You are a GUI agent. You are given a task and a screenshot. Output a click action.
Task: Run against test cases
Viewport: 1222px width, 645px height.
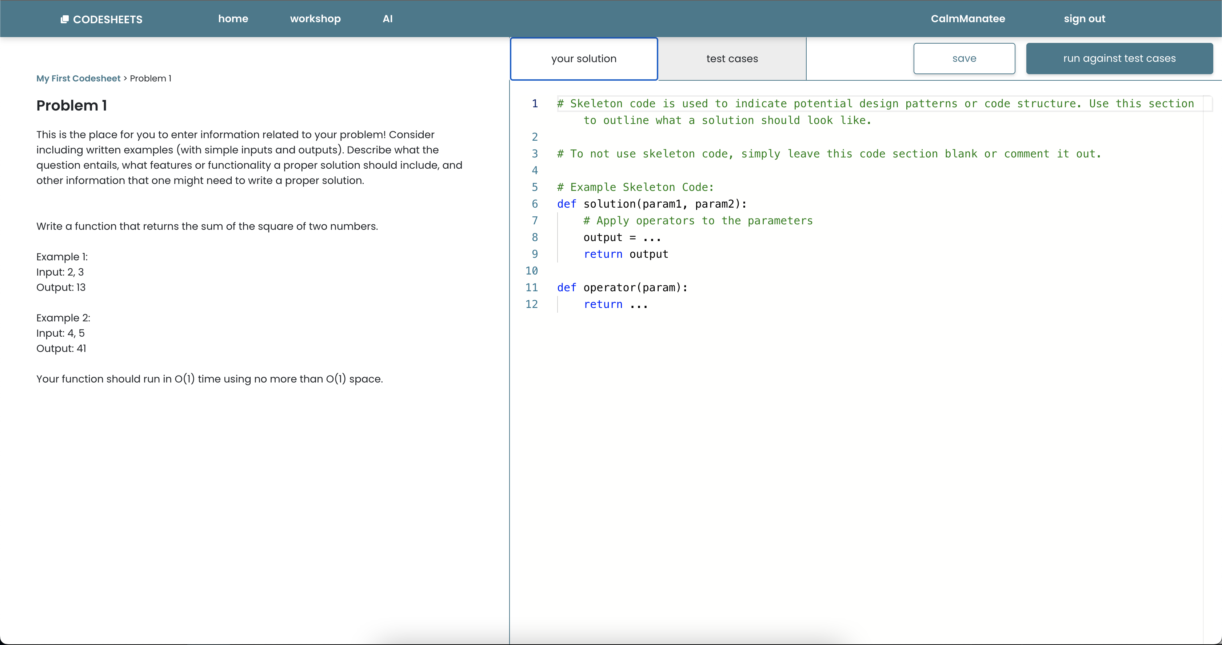pyautogui.click(x=1119, y=58)
